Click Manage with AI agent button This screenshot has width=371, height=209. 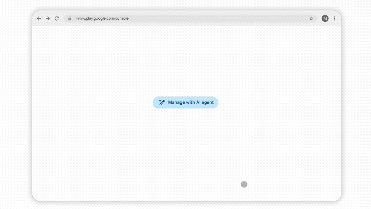pyautogui.click(x=185, y=102)
